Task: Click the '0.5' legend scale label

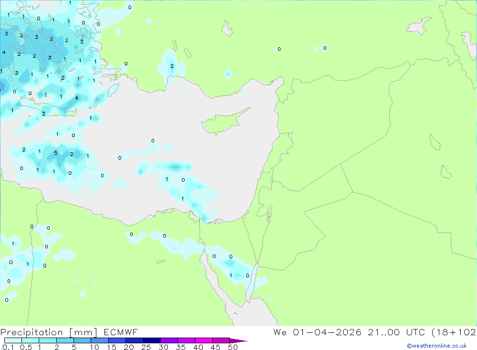Action: (x=26, y=347)
